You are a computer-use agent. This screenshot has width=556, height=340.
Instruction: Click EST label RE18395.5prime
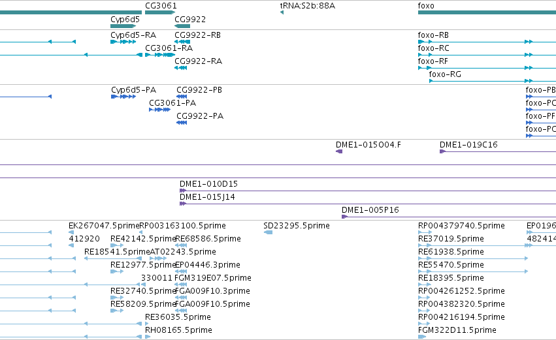451,277
